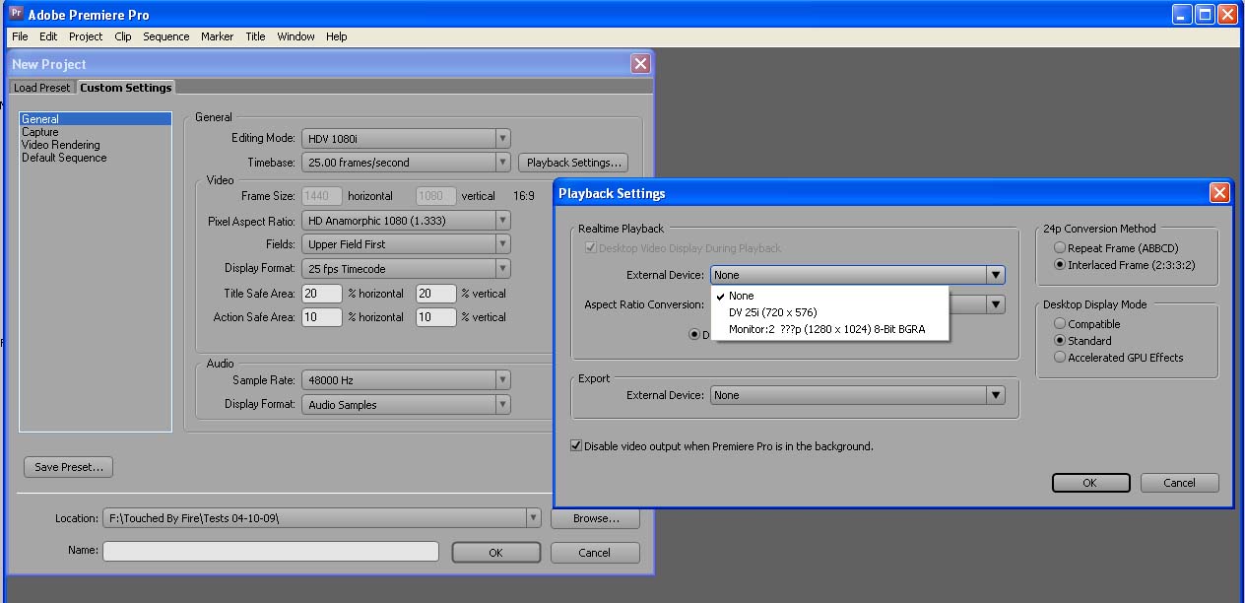Click the Frame Size vertical field

click(435, 196)
